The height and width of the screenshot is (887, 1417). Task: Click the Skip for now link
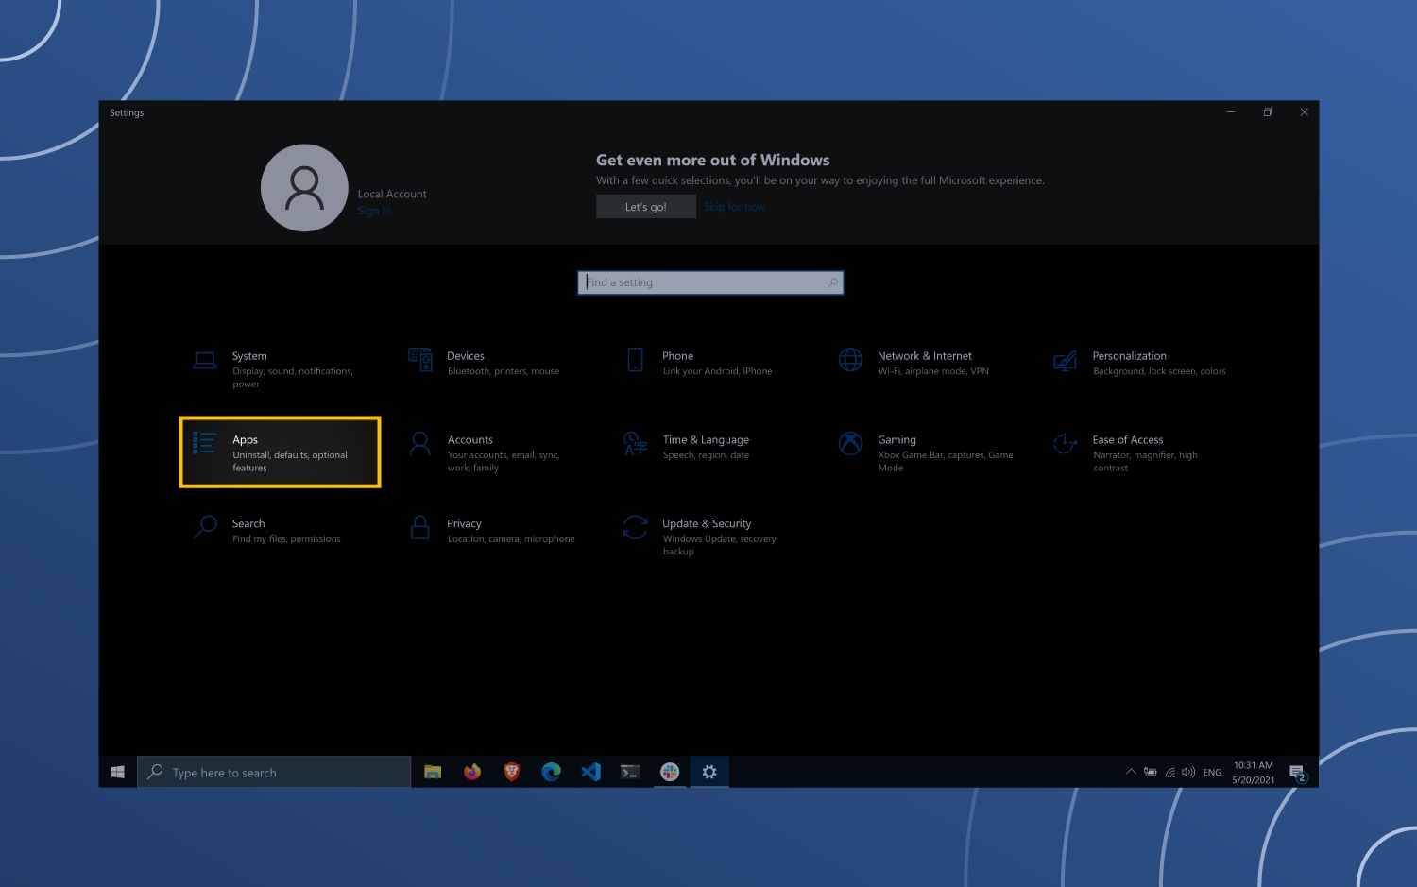pyautogui.click(x=734, y=207)
